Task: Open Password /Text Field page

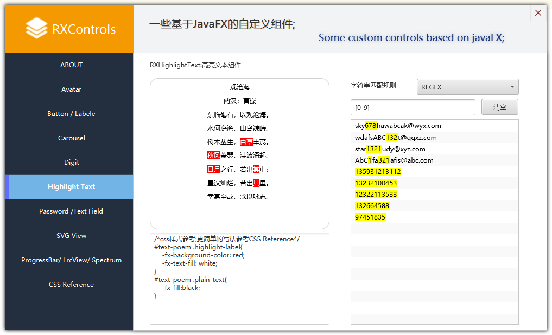Action: pyautogui.click(x=71, y=211)
